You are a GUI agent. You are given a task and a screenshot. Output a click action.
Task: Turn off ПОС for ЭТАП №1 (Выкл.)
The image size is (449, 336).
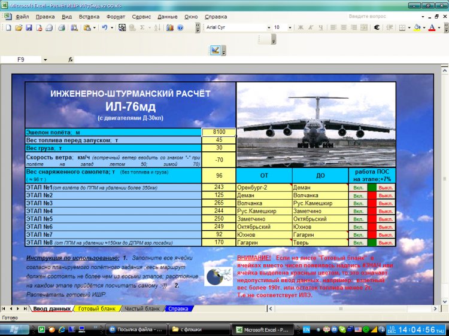(386, 188)
